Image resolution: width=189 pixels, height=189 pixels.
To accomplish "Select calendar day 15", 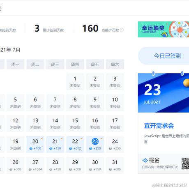I will (x=75, y=124).
